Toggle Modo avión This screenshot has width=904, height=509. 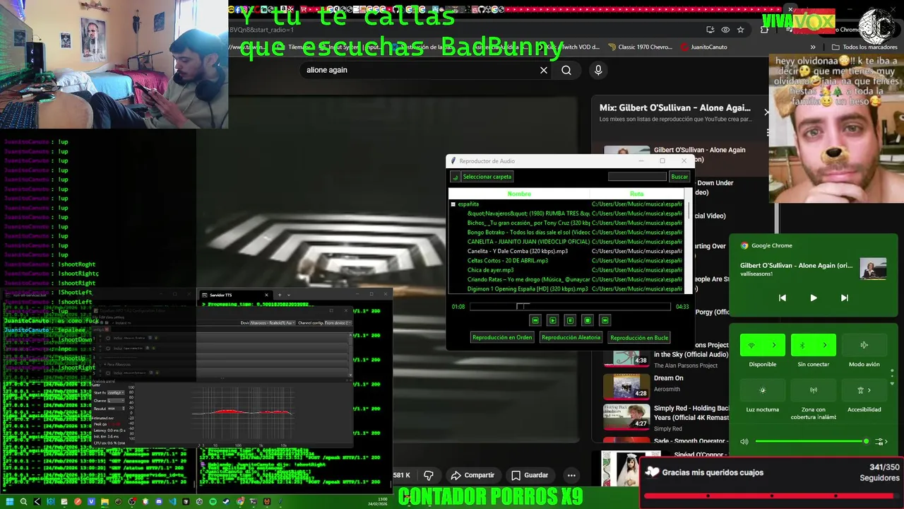point(864,345)
